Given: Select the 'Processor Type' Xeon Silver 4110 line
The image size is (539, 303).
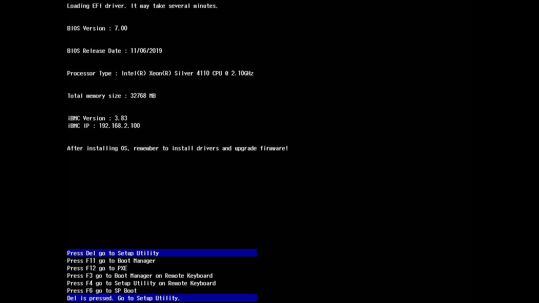Looking at the screenshot, I should [x=160, y=73].
